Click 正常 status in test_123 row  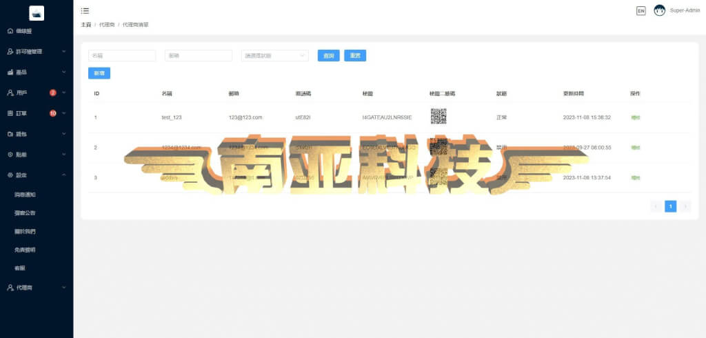[x=501, y=117]
